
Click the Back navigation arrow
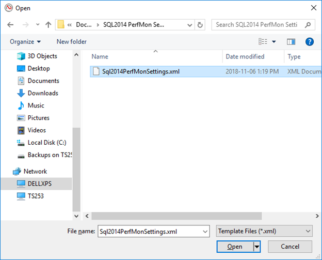coord(10,25)
